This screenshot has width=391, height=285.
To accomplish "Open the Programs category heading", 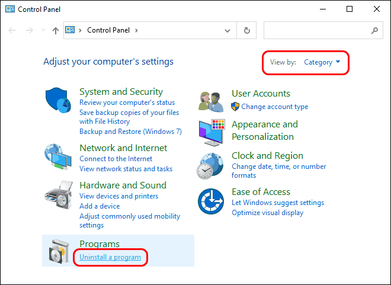I will 100,244.
